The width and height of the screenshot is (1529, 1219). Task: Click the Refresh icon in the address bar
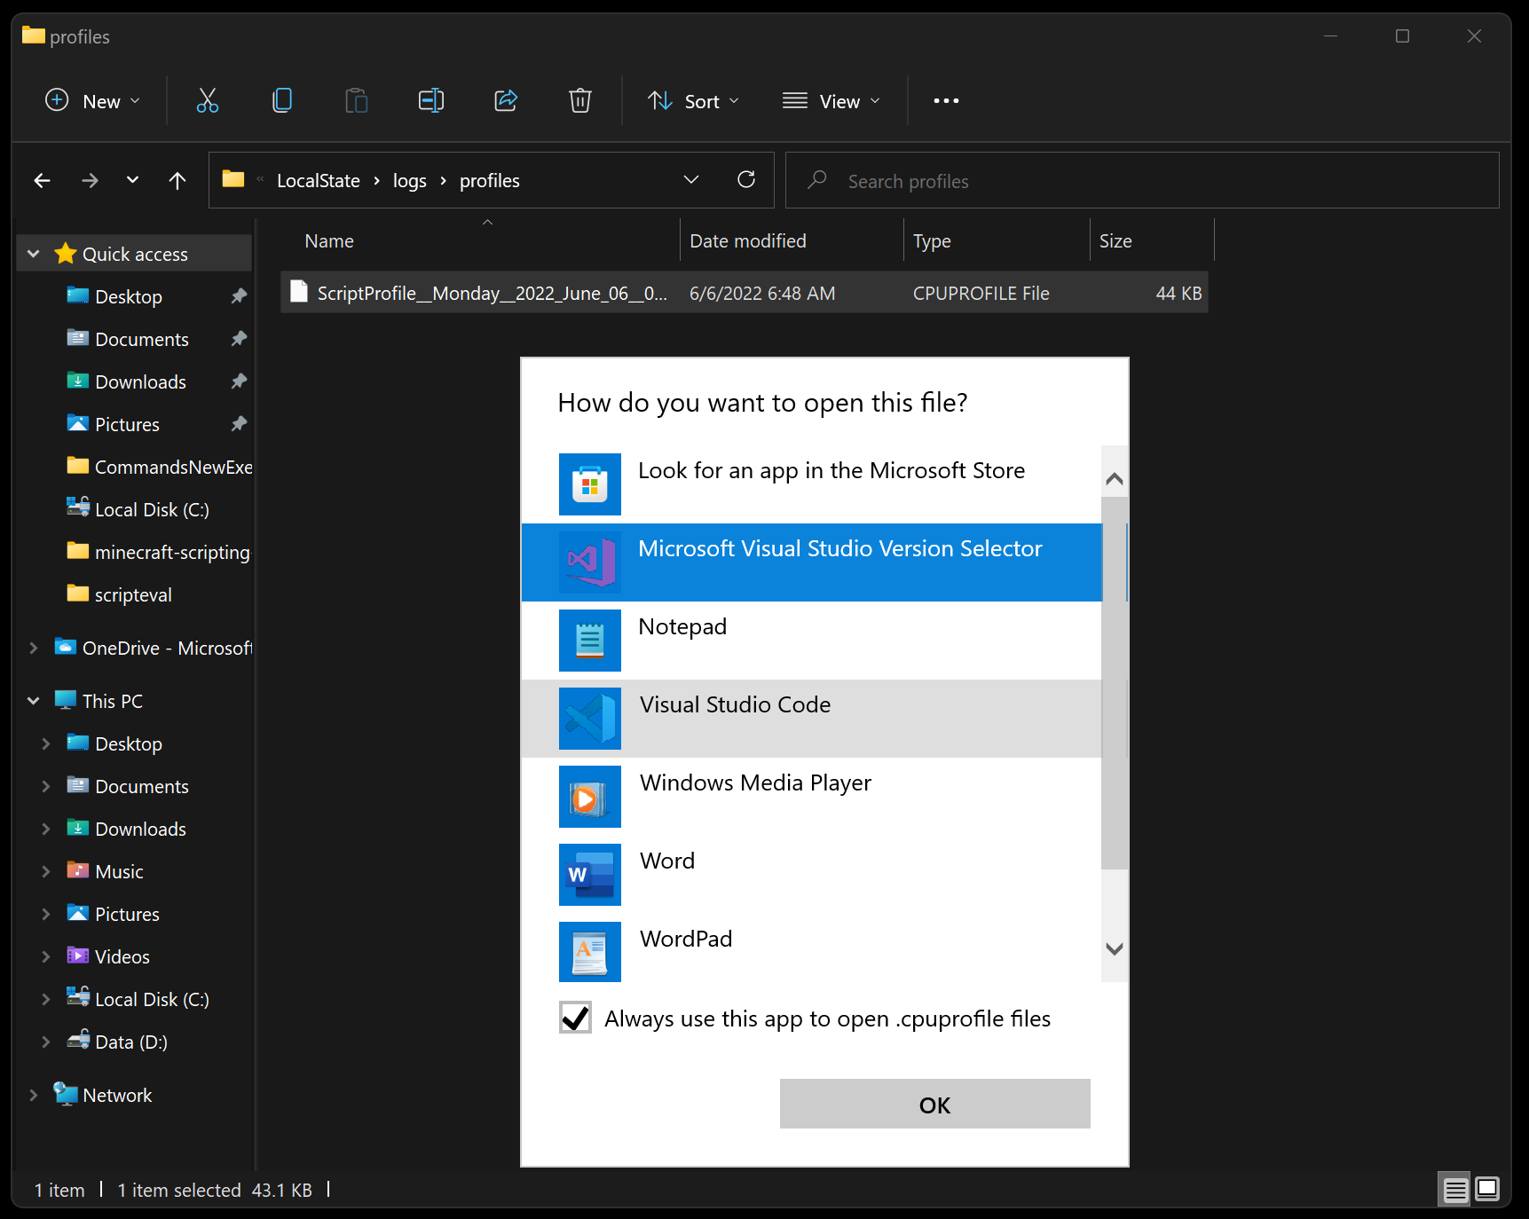tap(746, 180)
